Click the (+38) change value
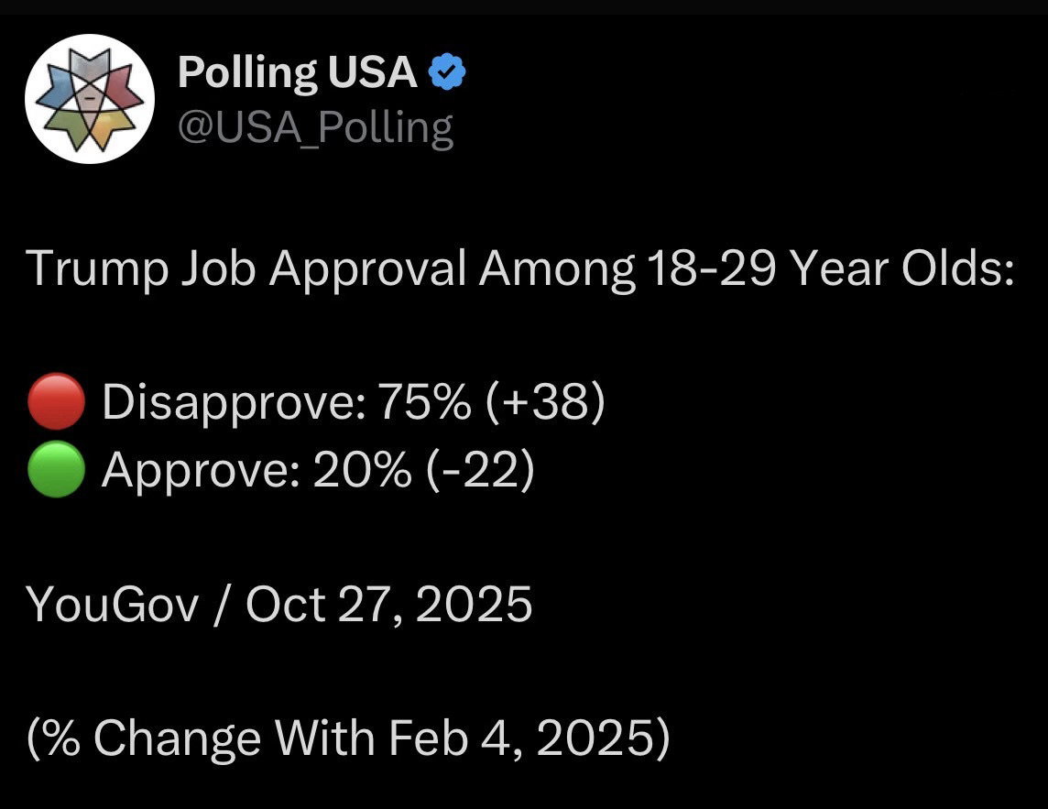 point(546,403)
